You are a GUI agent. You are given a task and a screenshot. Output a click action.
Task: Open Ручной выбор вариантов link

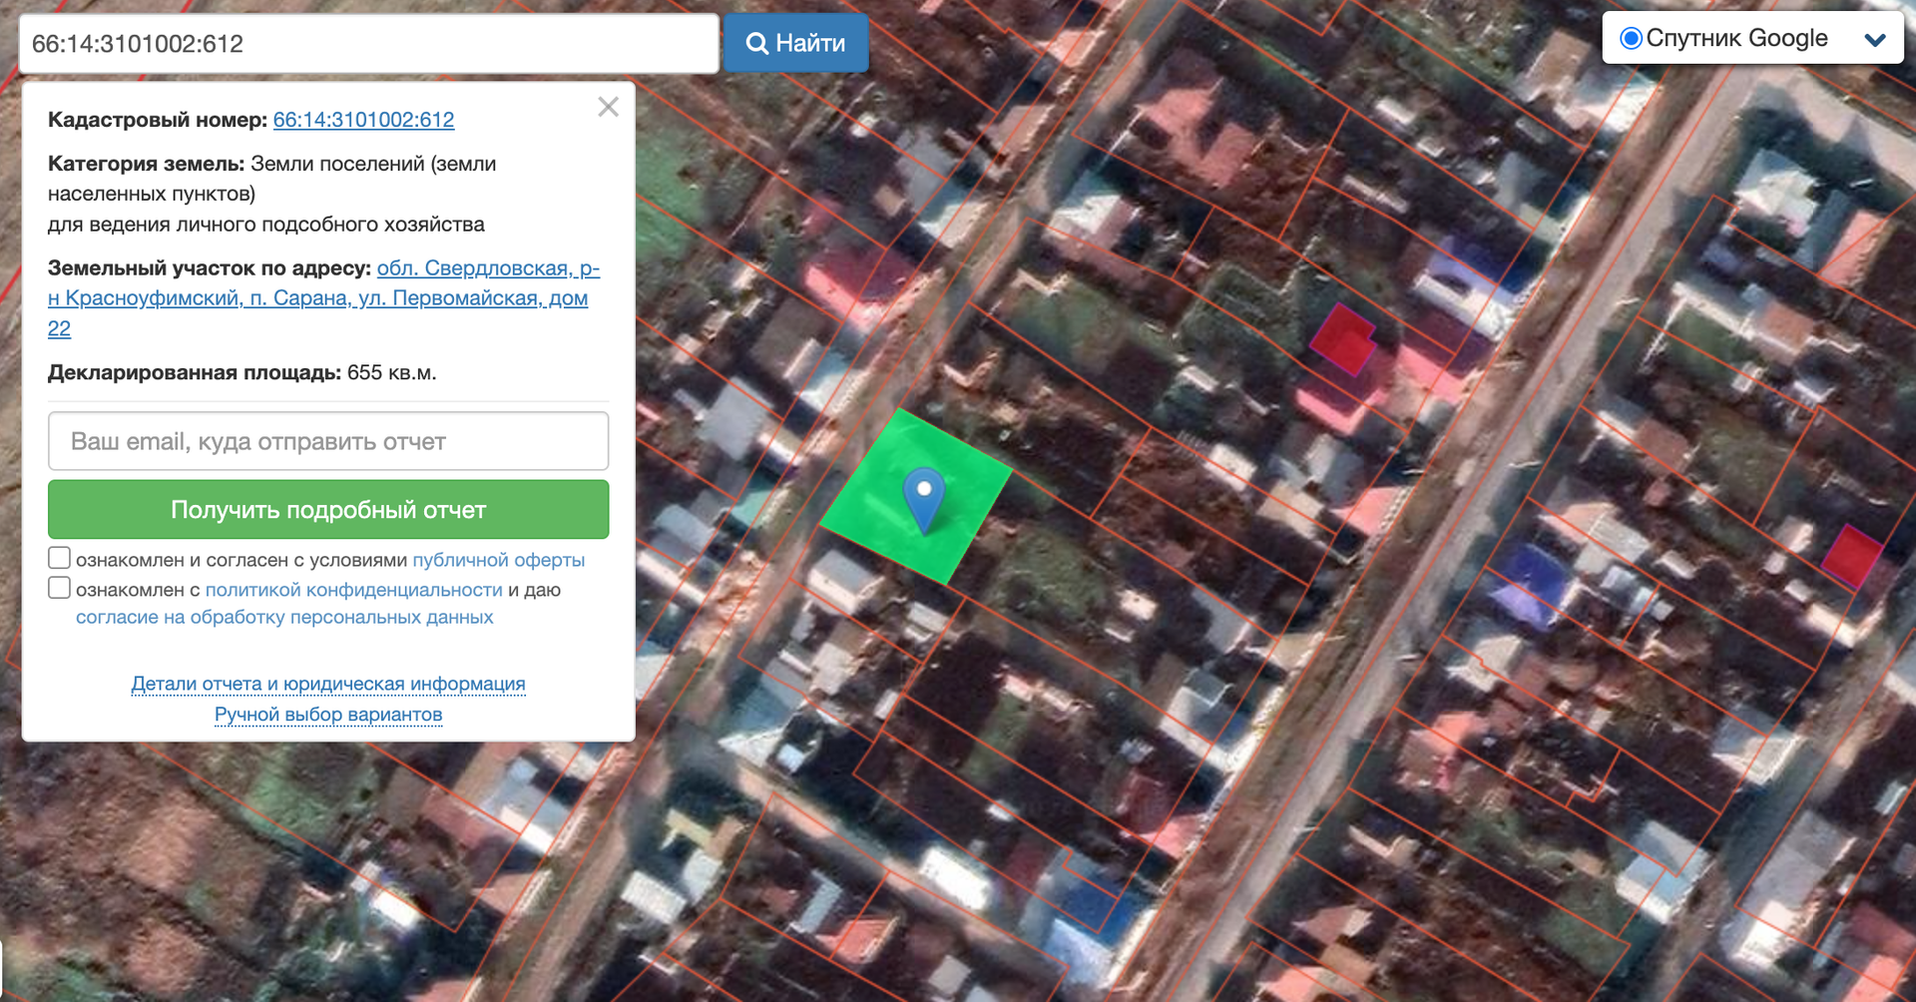pos(328,715)
